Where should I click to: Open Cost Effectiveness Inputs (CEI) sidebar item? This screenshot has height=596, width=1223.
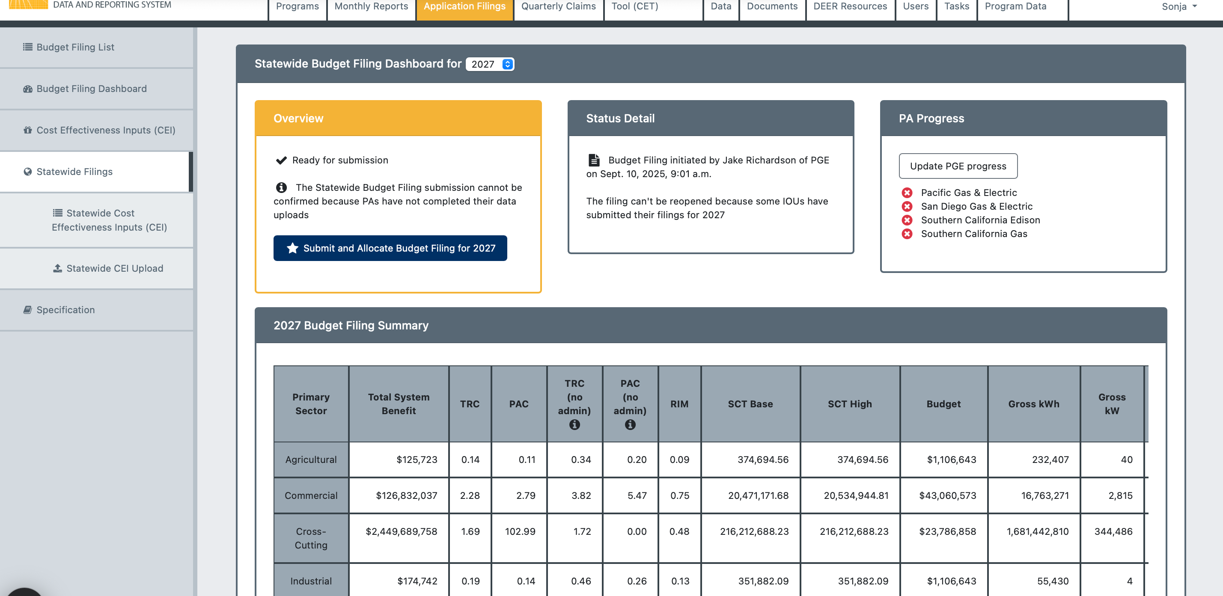click(x=96, y=130)
